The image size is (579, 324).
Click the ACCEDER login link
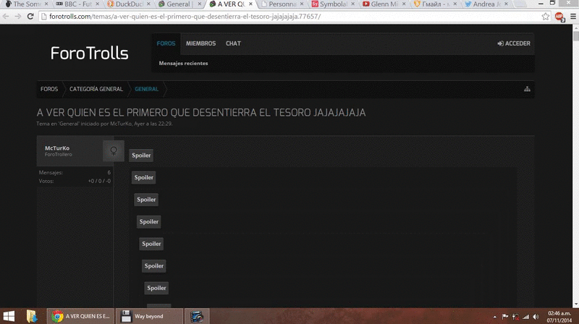point(514,43)
